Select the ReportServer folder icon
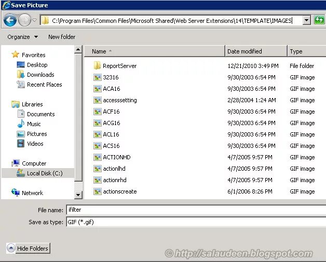This screenshot has width=326, height=262. coord(97,66)
